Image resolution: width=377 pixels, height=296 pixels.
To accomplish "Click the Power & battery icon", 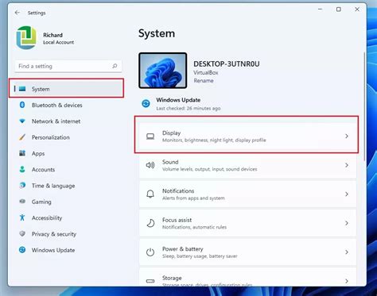I will (x=150, y=252).
